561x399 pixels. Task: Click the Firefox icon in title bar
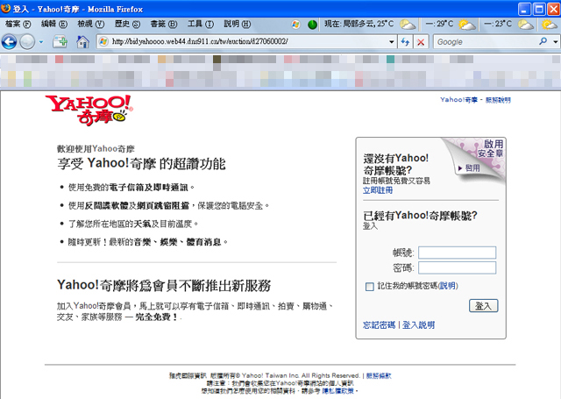(5, 8)
